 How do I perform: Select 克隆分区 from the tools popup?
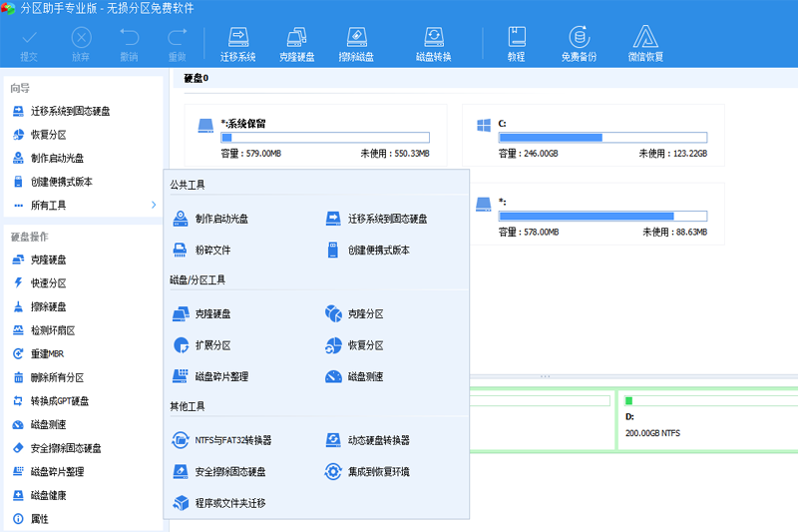point(364,313)
